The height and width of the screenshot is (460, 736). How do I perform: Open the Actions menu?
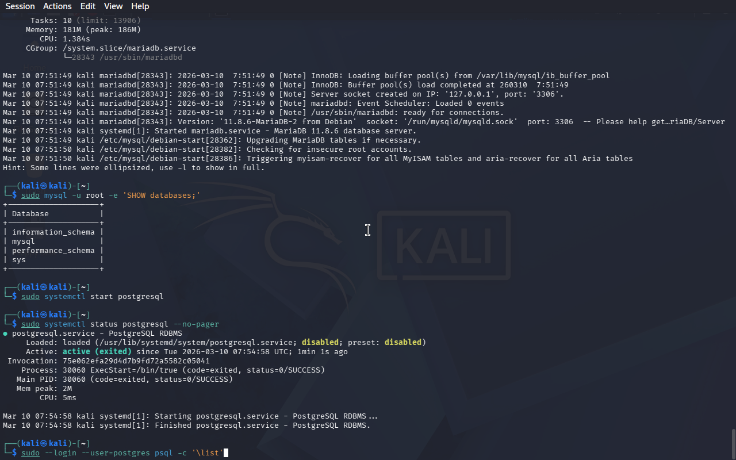(x=57, y=6)
